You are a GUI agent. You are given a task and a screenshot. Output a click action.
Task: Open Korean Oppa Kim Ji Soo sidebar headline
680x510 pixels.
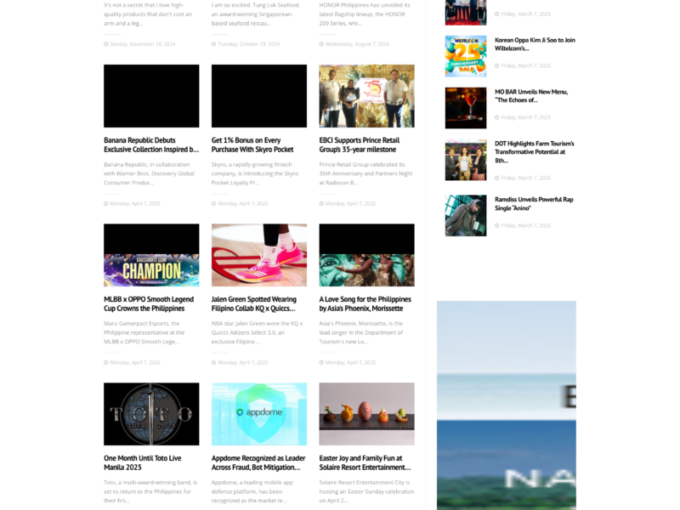(x=535, y=44)
